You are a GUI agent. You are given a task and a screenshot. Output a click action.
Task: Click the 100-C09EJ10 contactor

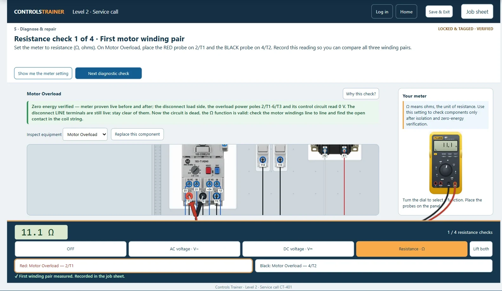click(x=202, y=150)
